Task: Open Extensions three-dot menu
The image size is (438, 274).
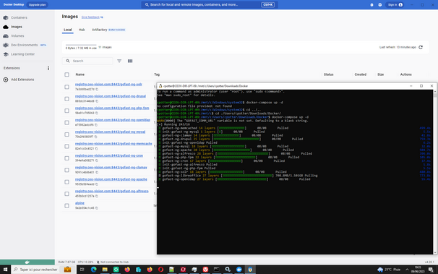Action: tap(48, 68)
